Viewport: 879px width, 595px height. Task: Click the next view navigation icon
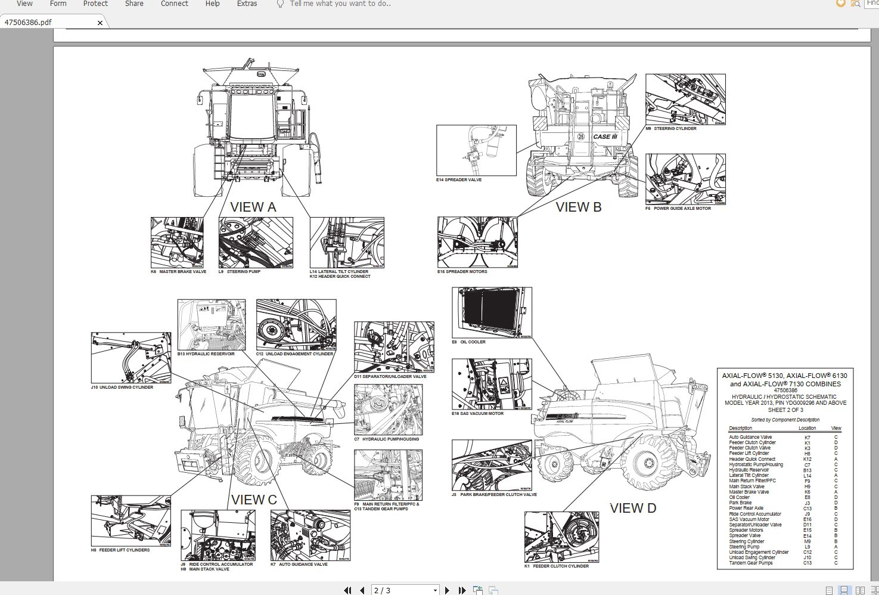click(x=493, y=590)
